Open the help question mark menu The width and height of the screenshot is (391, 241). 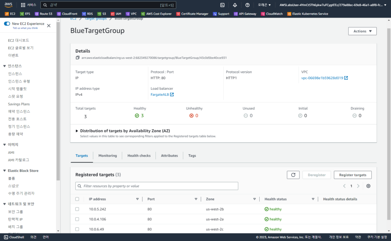tap(247, 5)
